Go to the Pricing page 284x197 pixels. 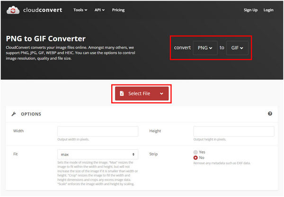pyautogui.click(x=118, y=10)
